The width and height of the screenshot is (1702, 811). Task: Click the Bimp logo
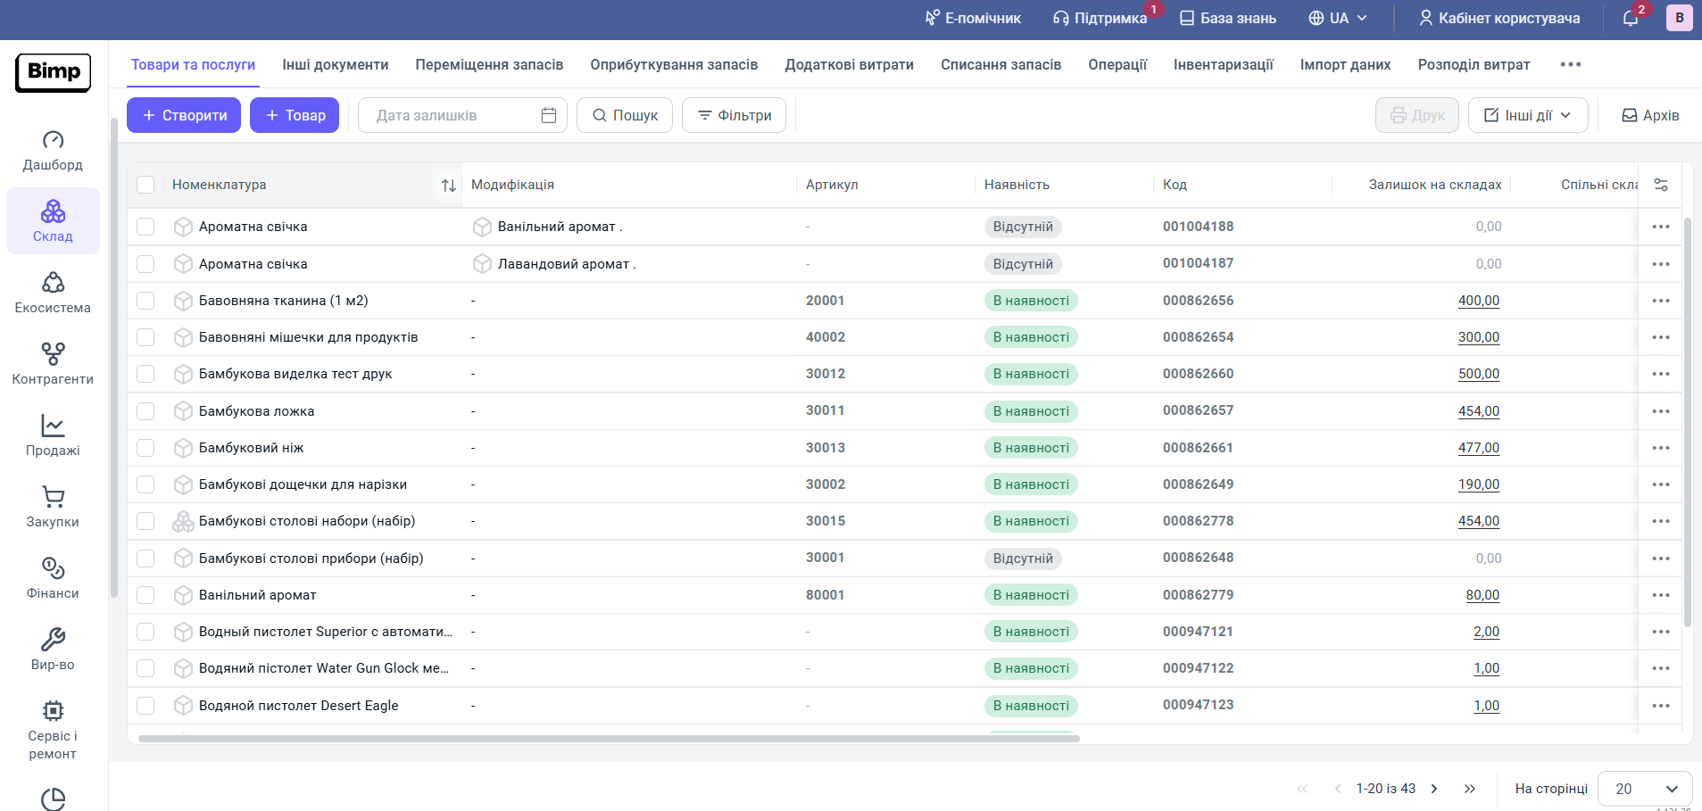54,72
